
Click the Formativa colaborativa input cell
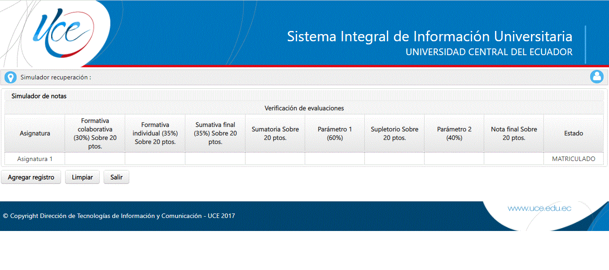click(x=95, y=158)
